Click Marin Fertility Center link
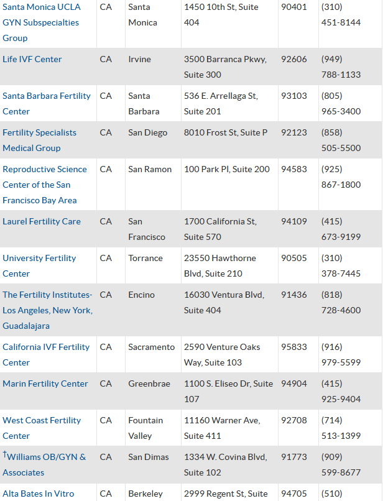383x501 pixels. (x=45, y=384)
